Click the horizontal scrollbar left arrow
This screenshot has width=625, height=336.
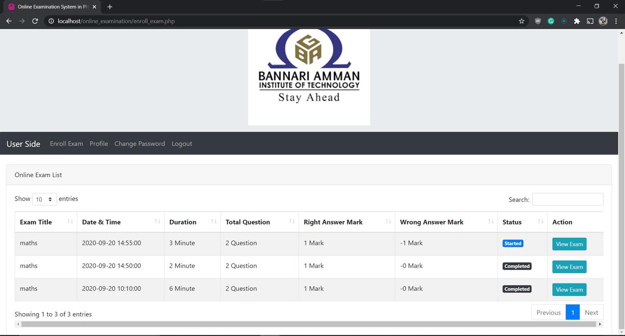point(18,324)
